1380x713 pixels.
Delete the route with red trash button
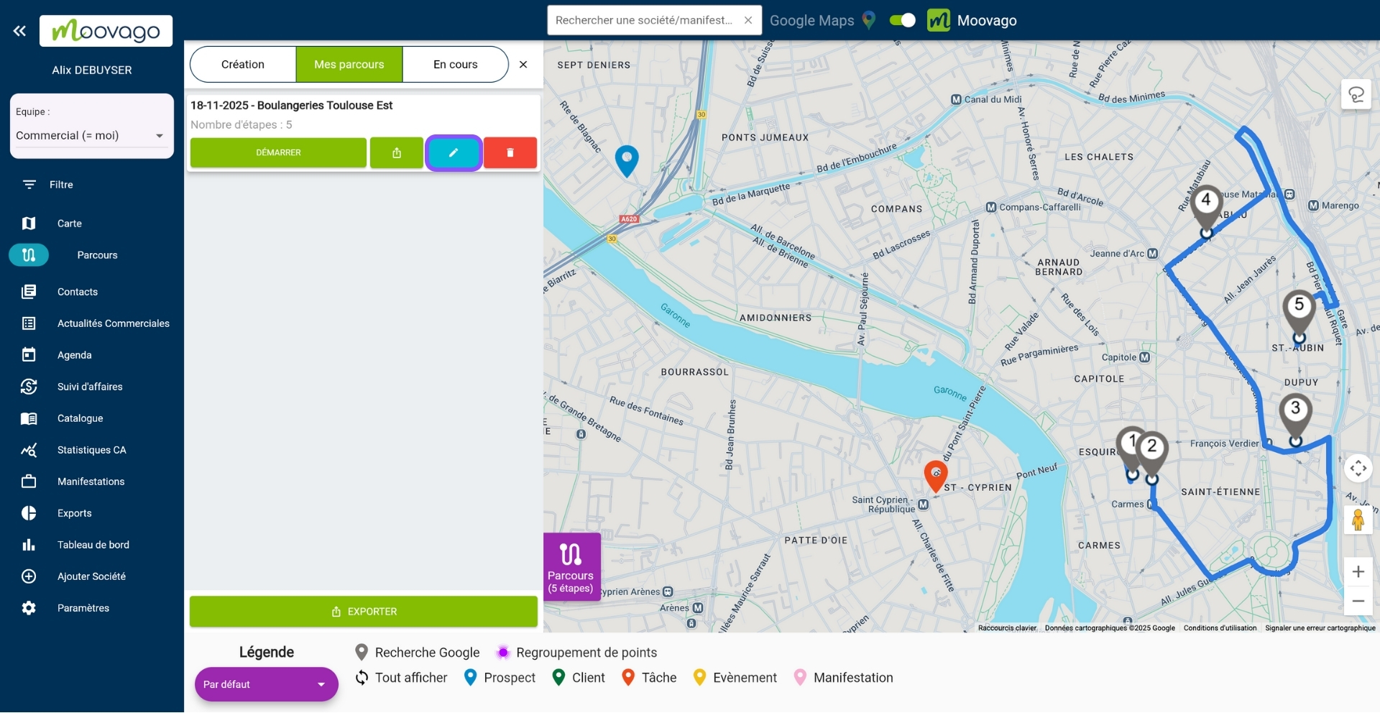click(510, 153)
